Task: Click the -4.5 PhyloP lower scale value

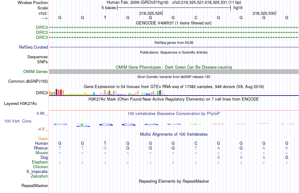Action: point(41,129)
